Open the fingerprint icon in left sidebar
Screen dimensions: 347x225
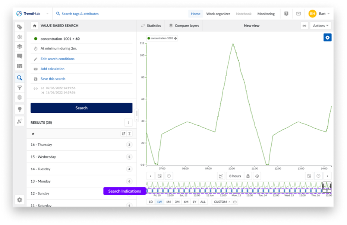coord(20,97)
